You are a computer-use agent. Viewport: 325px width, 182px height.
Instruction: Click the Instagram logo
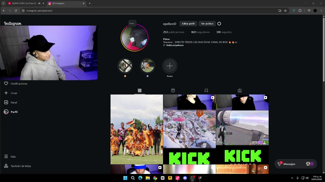click(x=13, y=24)
